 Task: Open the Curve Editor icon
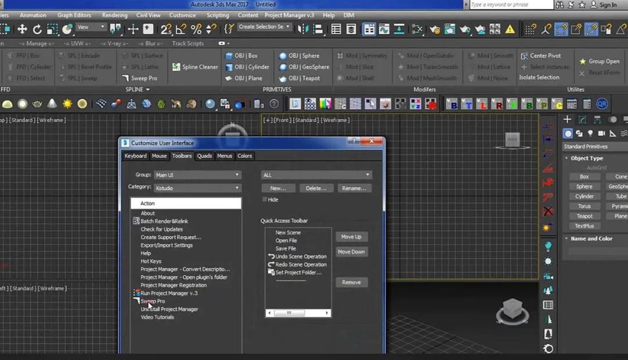click(x=384, y=29)
